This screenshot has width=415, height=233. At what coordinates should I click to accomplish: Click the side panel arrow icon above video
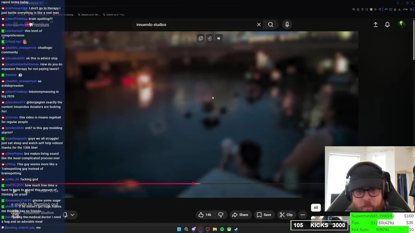(209, 38)
